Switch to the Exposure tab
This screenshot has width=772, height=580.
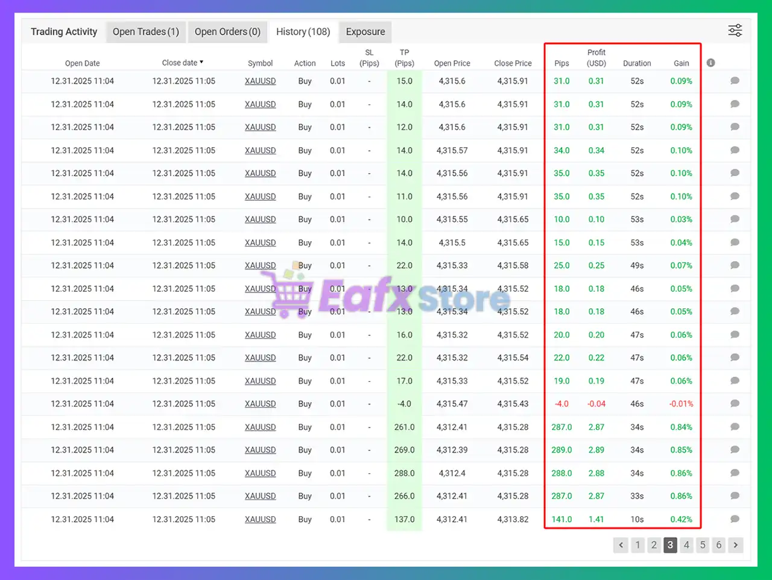tap(365, 31)
